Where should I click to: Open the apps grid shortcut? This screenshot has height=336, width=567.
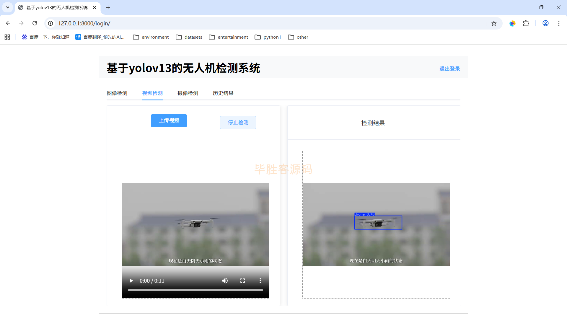tap(7, 37)
